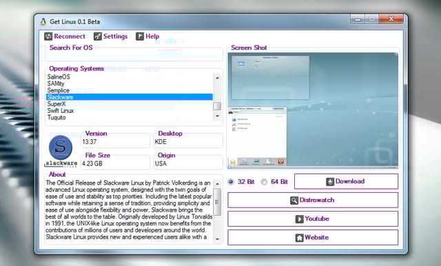Select the 32 Bit radio option

pyautogui.click(x=231, y=182)
